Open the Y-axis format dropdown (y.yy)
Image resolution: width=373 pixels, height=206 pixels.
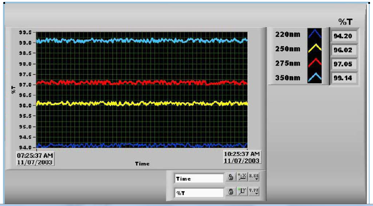(x=254, y=192)
